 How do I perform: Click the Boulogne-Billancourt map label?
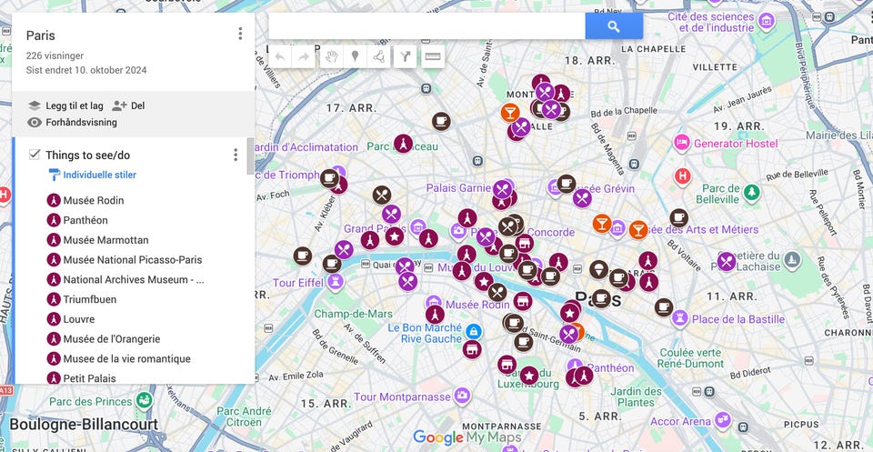84,425
